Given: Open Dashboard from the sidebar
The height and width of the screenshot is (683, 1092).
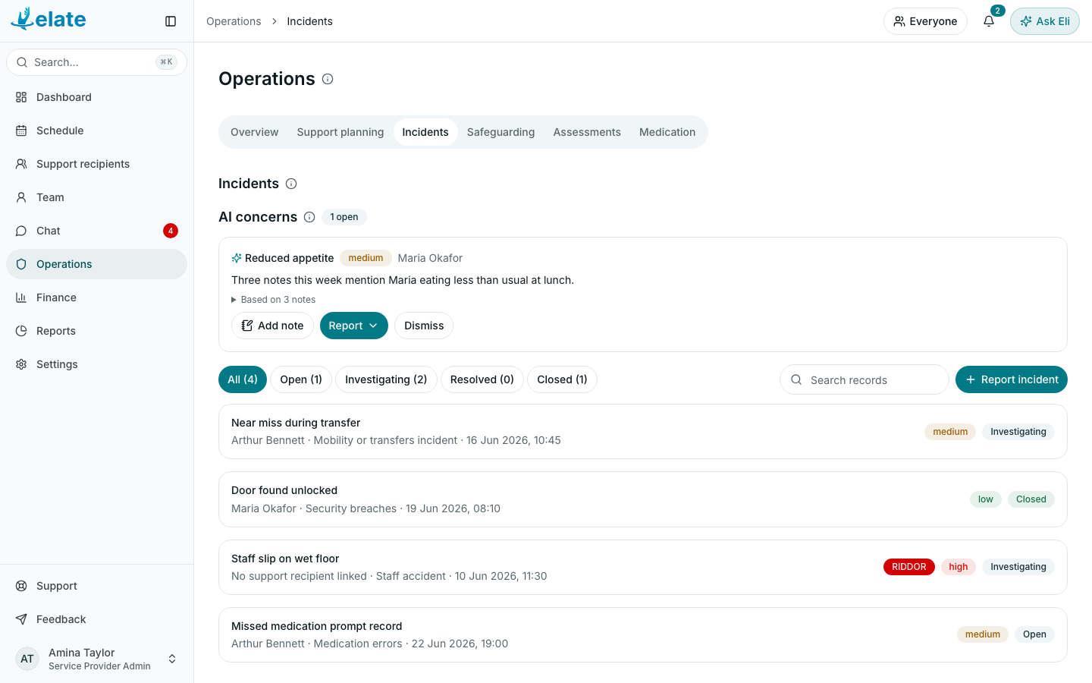Looking at the screenshot, I should (96, 97).
